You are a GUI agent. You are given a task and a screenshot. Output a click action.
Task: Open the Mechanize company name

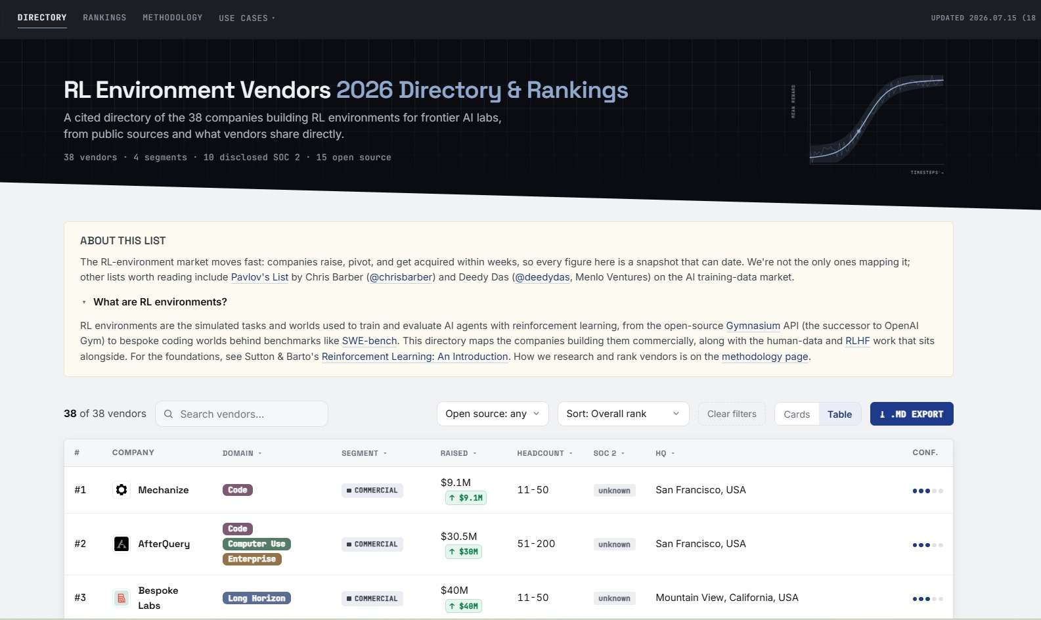164,490
